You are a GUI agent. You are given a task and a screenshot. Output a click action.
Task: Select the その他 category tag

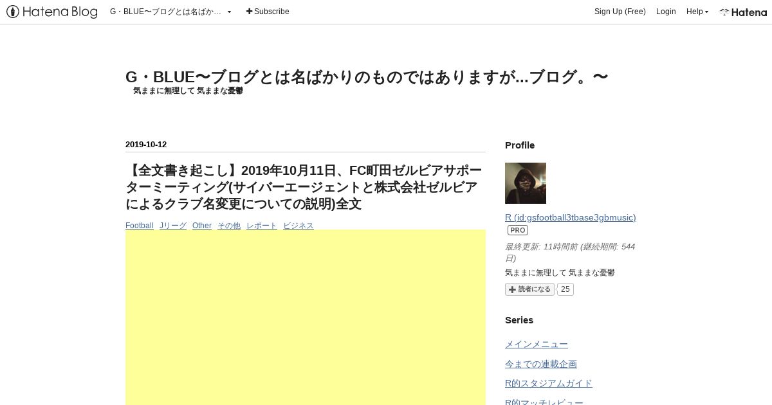(229, 226)
